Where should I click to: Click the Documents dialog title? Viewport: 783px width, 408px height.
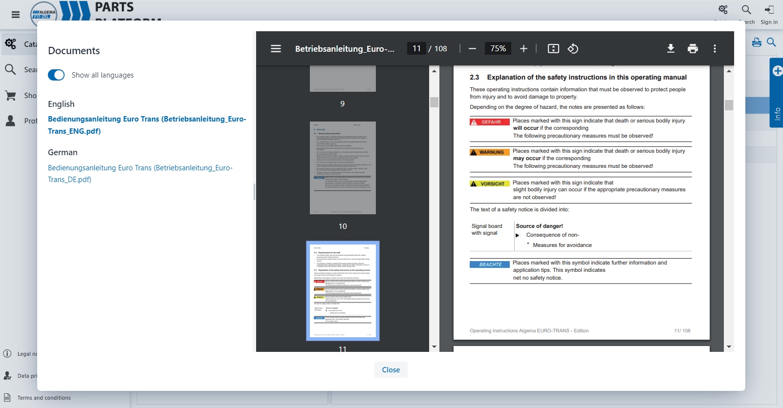(74, 51)
